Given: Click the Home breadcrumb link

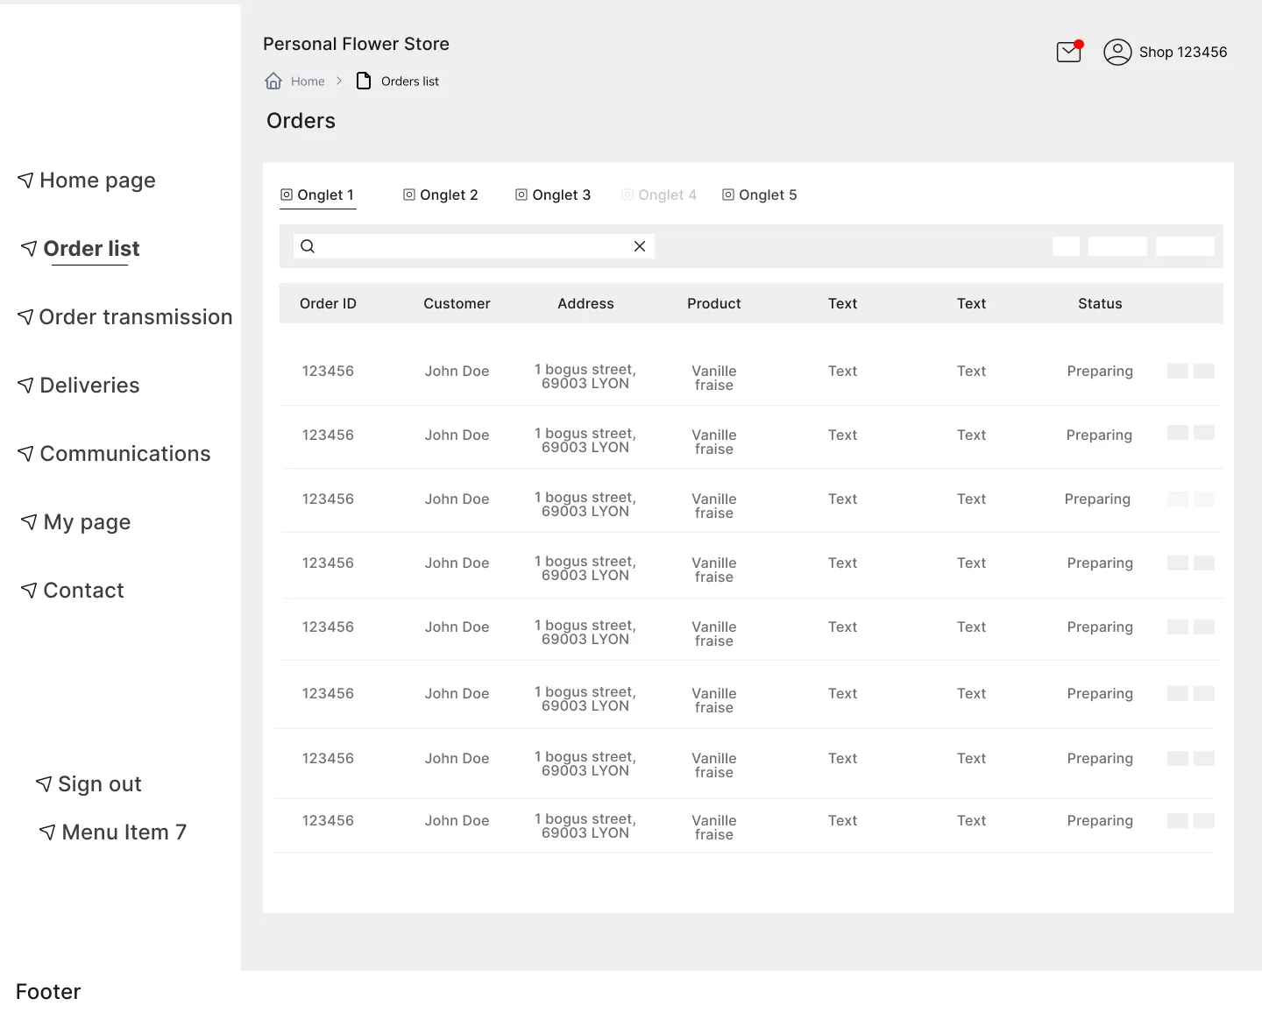Looking at the screenshot, I should point(308,81).
